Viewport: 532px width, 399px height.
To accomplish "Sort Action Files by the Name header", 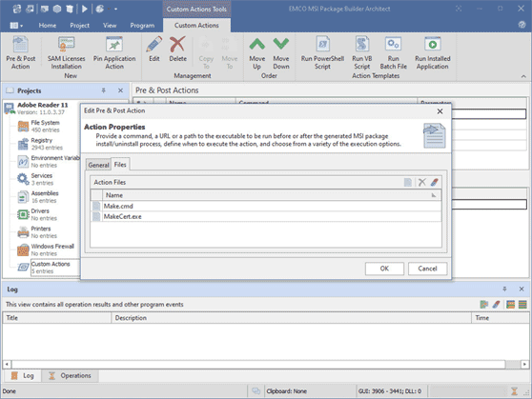I will (x=272, y=195).
